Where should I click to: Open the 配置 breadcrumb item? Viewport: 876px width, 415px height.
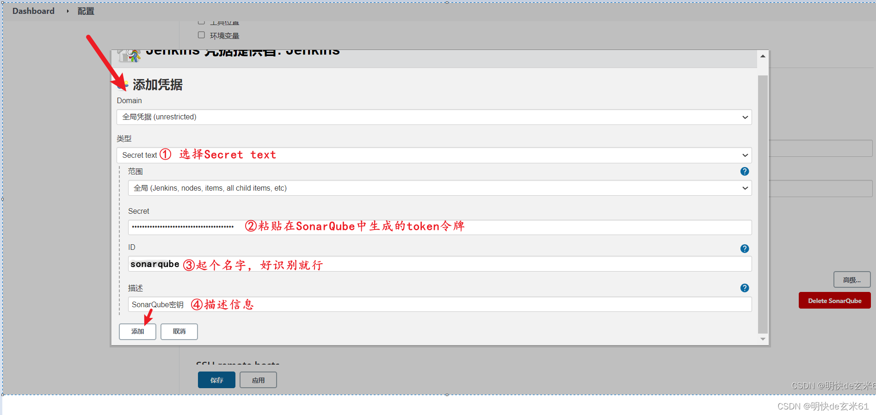coord(86,11)
